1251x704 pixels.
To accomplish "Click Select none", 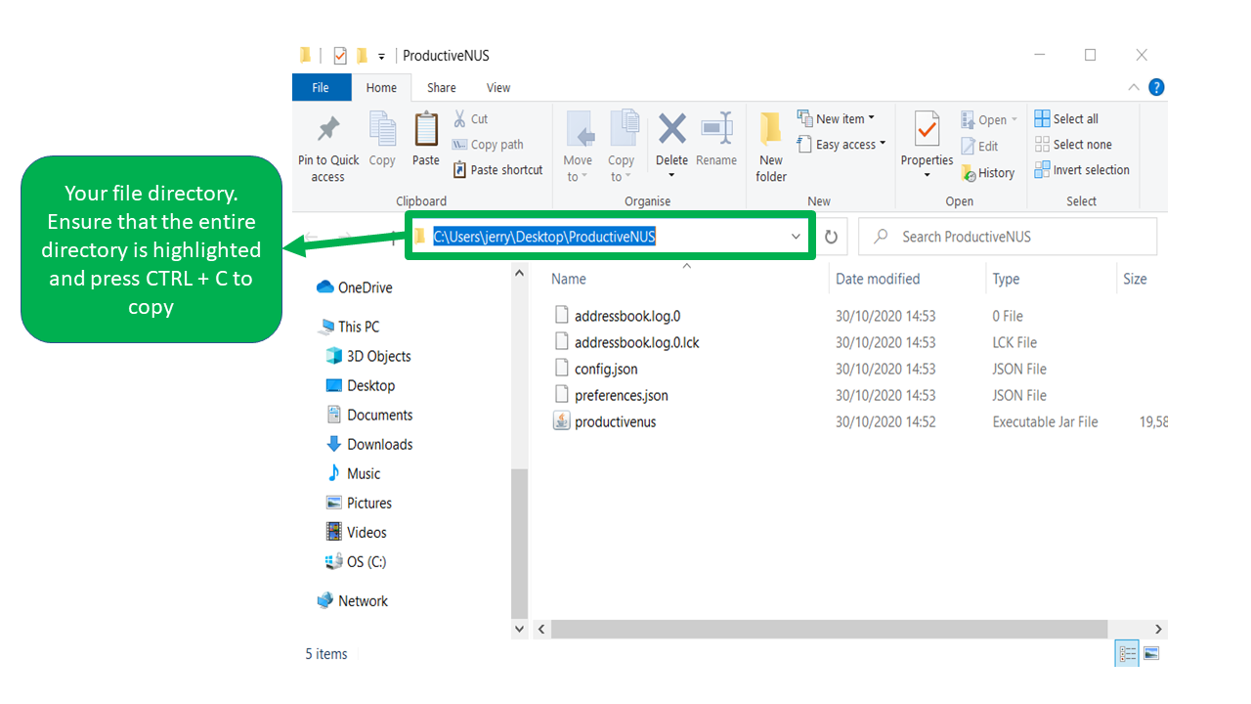I will click(1072, 144).
